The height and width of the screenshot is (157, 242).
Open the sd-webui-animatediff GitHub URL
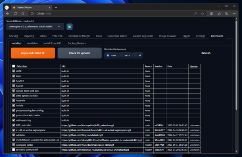tap(95, 150)
